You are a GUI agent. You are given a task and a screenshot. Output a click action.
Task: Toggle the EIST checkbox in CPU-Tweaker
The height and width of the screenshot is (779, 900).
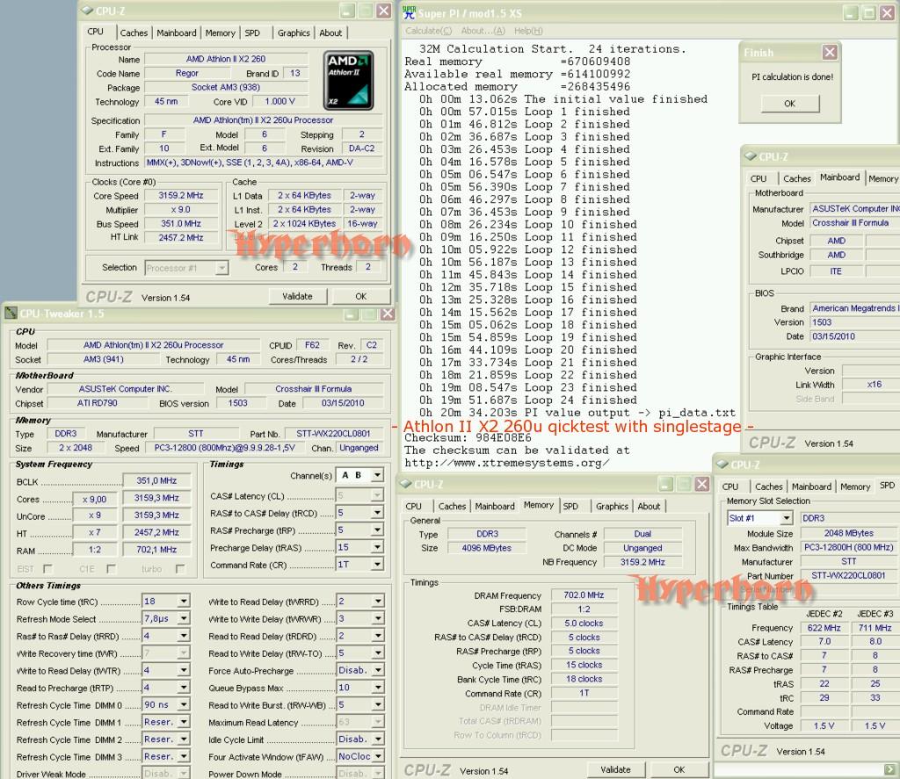point(48,568)
